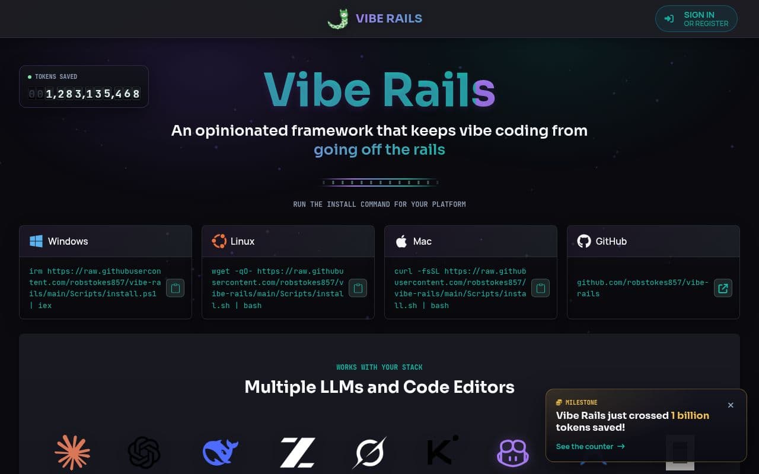Click the sign-in arrow icon
The height and width of the screenshot is (474, 759).
669,19
